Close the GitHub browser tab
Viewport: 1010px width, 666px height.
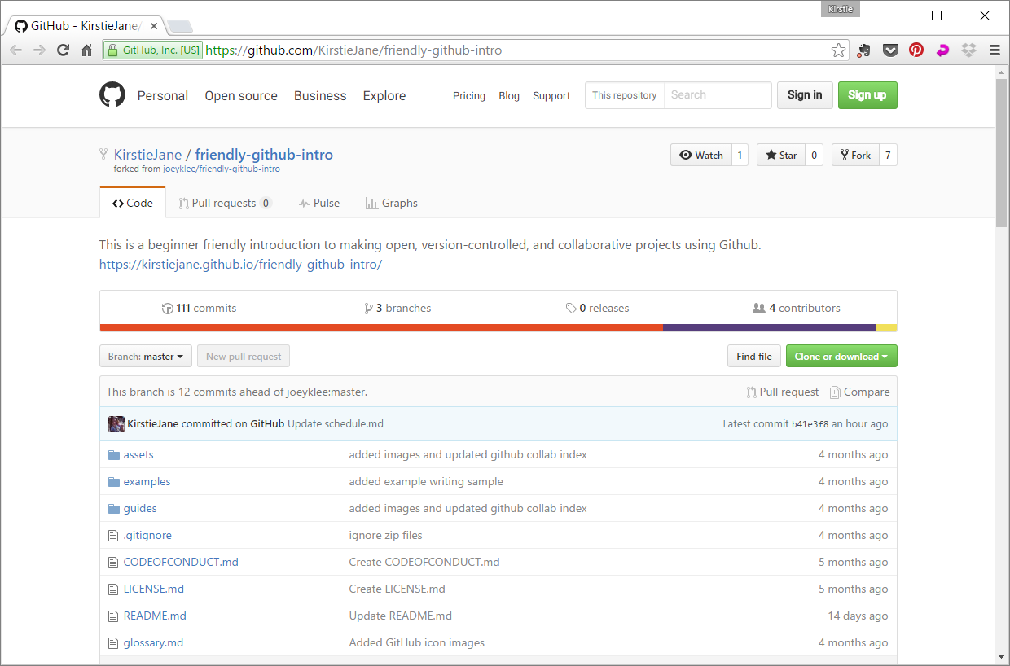[x=154, y=26]
